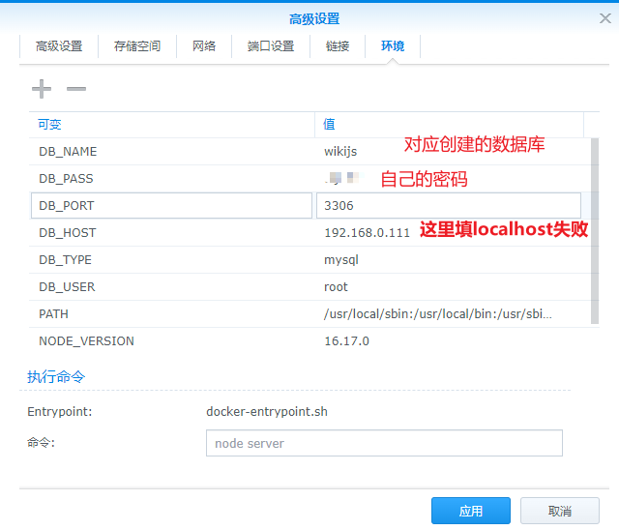Open the 存储空间 tab
This screenshot has width=619, height=530.
coord(137,46)
